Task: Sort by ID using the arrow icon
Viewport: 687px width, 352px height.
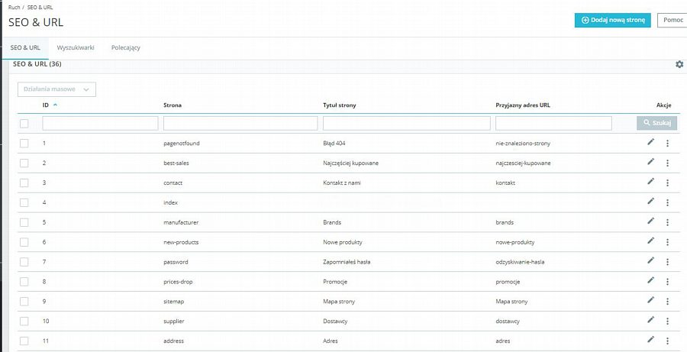Action: click(55, 105)
